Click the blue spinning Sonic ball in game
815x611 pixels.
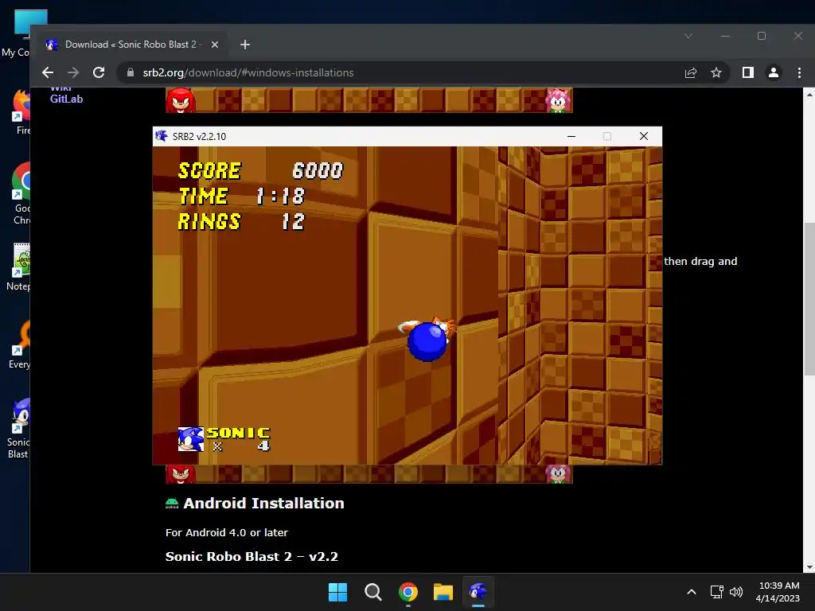427,341
